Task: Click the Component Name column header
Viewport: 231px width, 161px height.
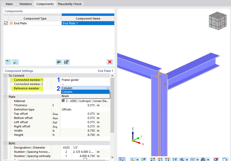Action: [x=88, y=19]
